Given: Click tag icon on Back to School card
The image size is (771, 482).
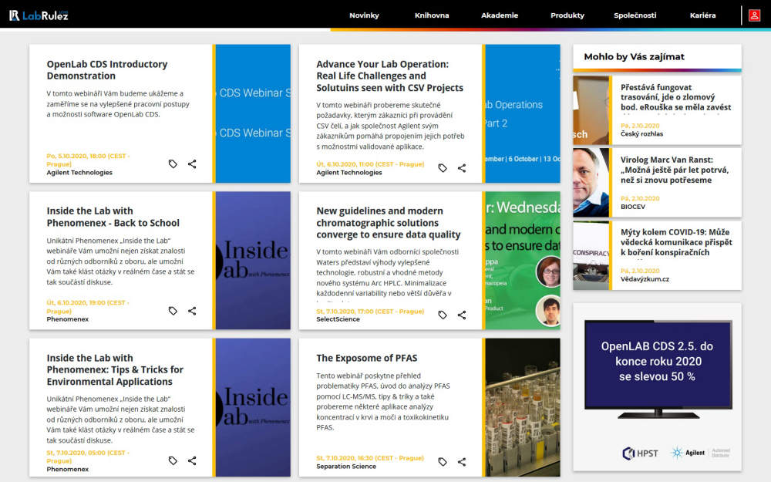Looking at the screenshot, I should coord(173,311).
